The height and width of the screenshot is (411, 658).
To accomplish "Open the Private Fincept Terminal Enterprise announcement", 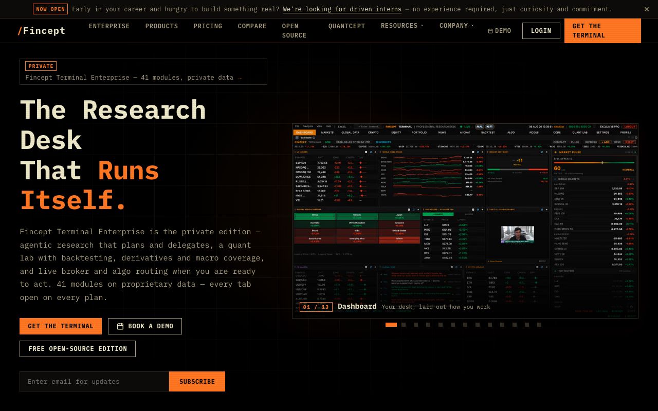I will [143, 71].
